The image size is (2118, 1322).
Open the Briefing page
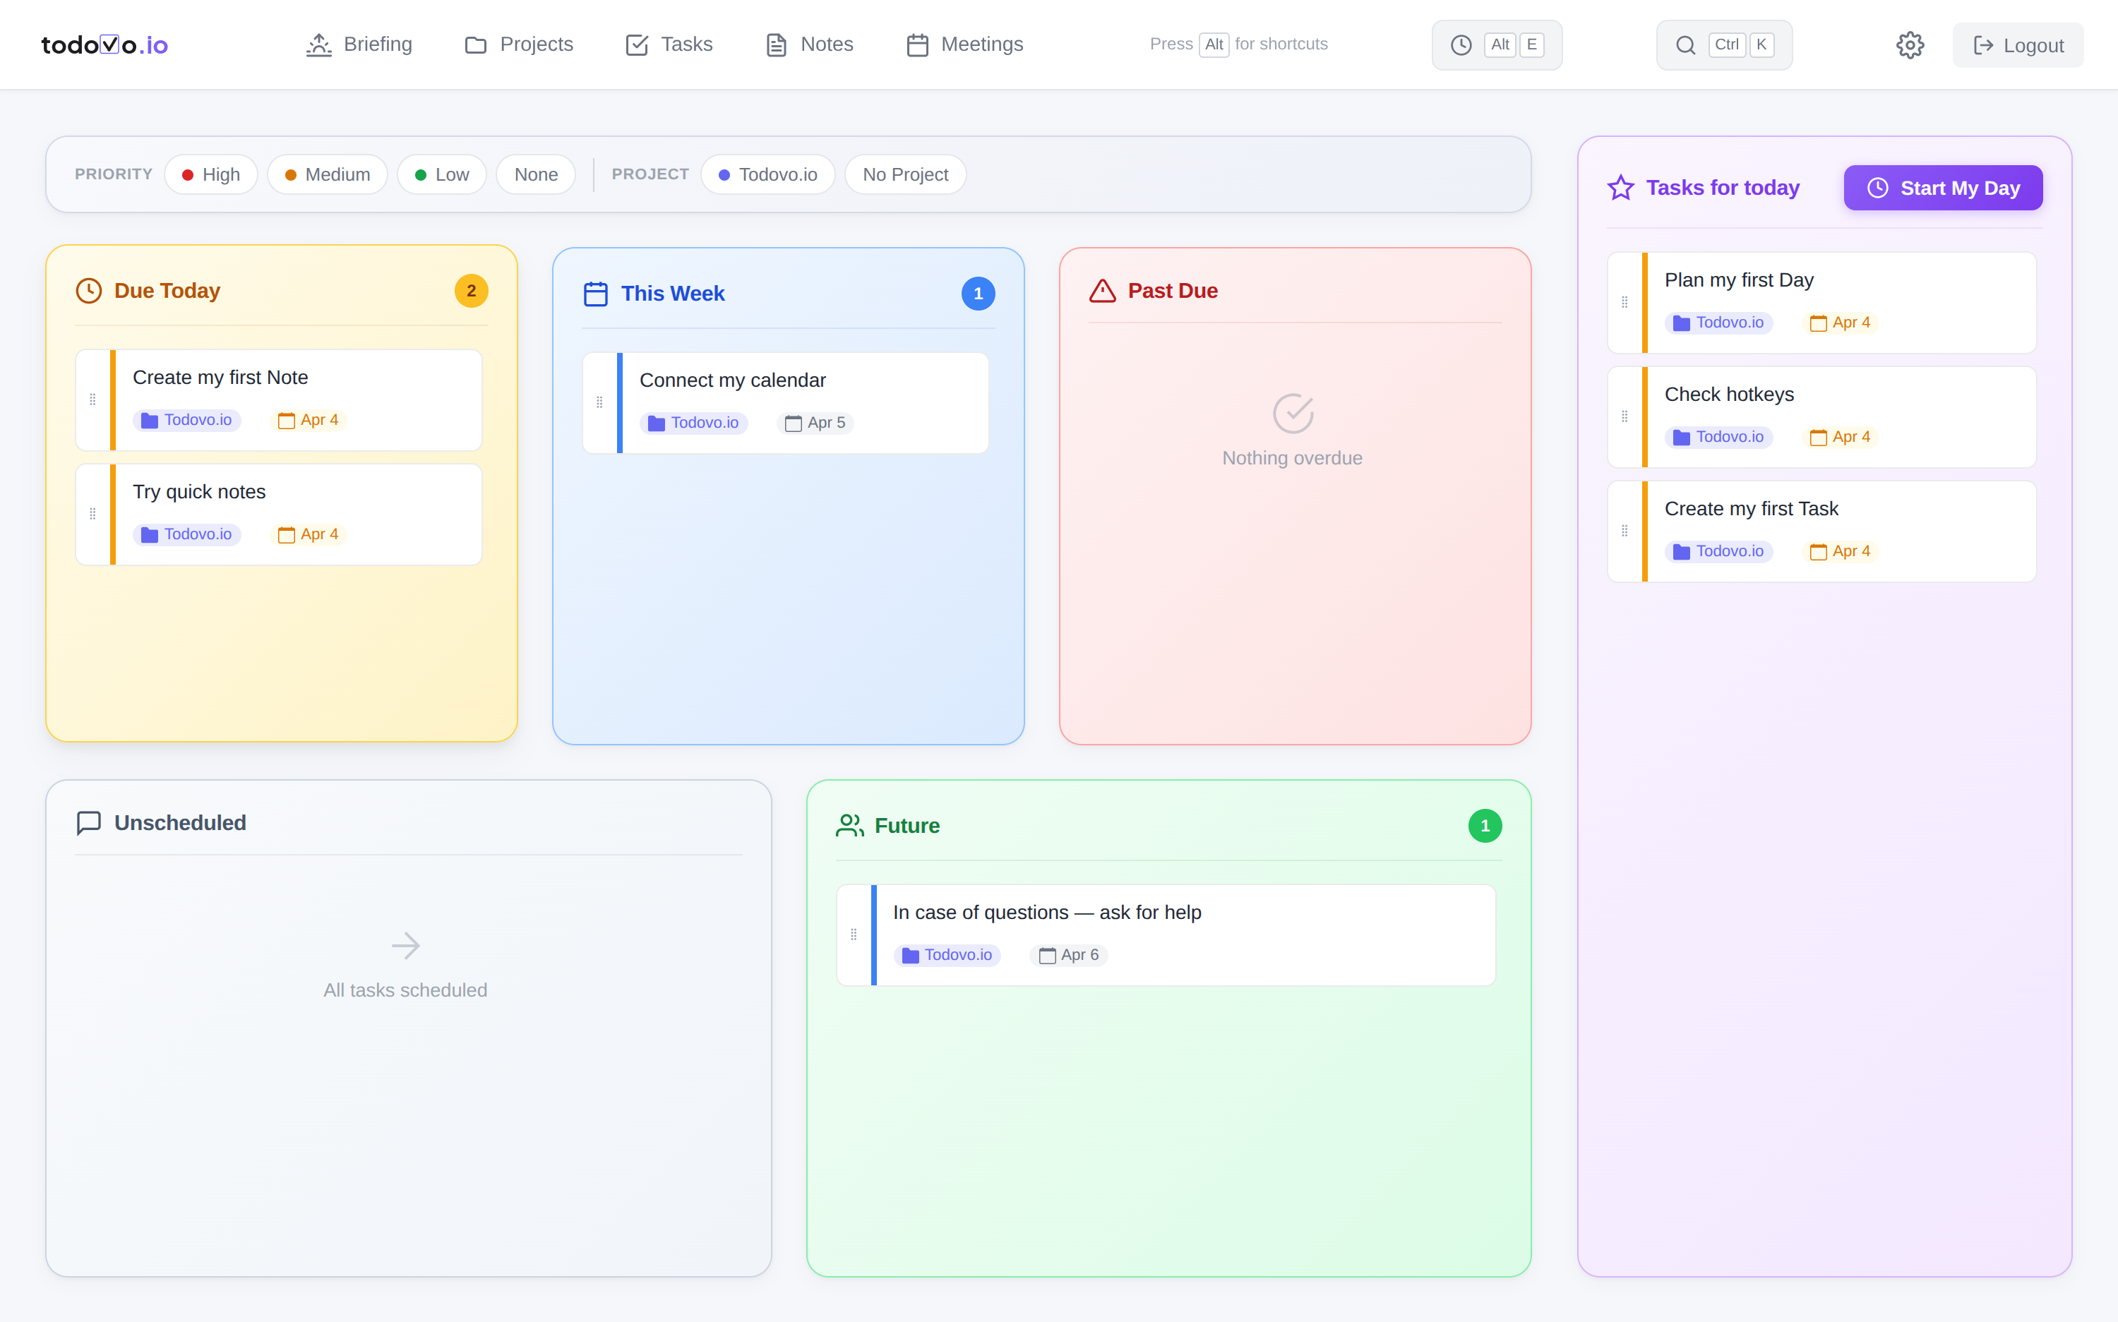pyautogui.click(x=359, y=44)
